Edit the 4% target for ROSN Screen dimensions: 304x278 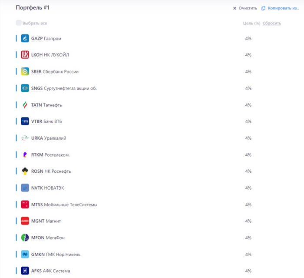pyautogui.click(x=248, y=171)
